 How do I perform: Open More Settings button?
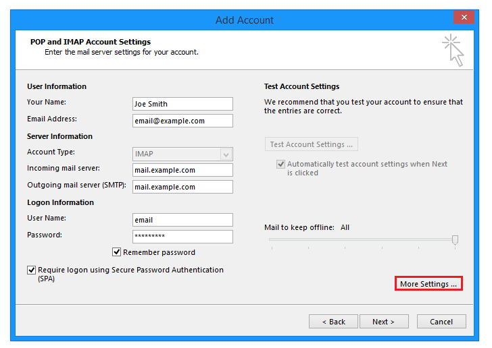point(428,283)
